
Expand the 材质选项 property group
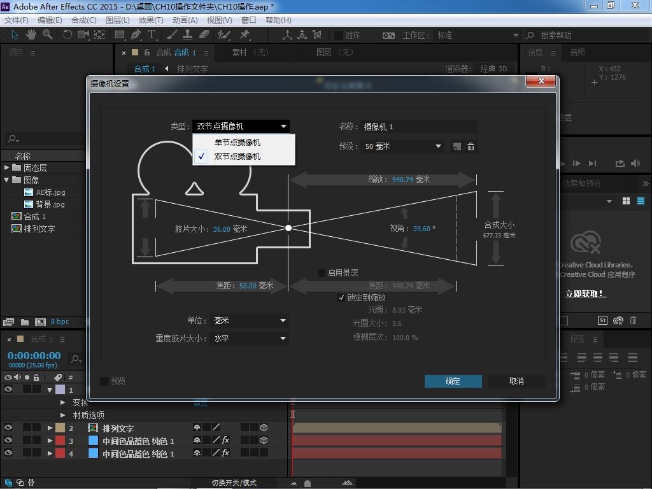click(x=62, y=415)
